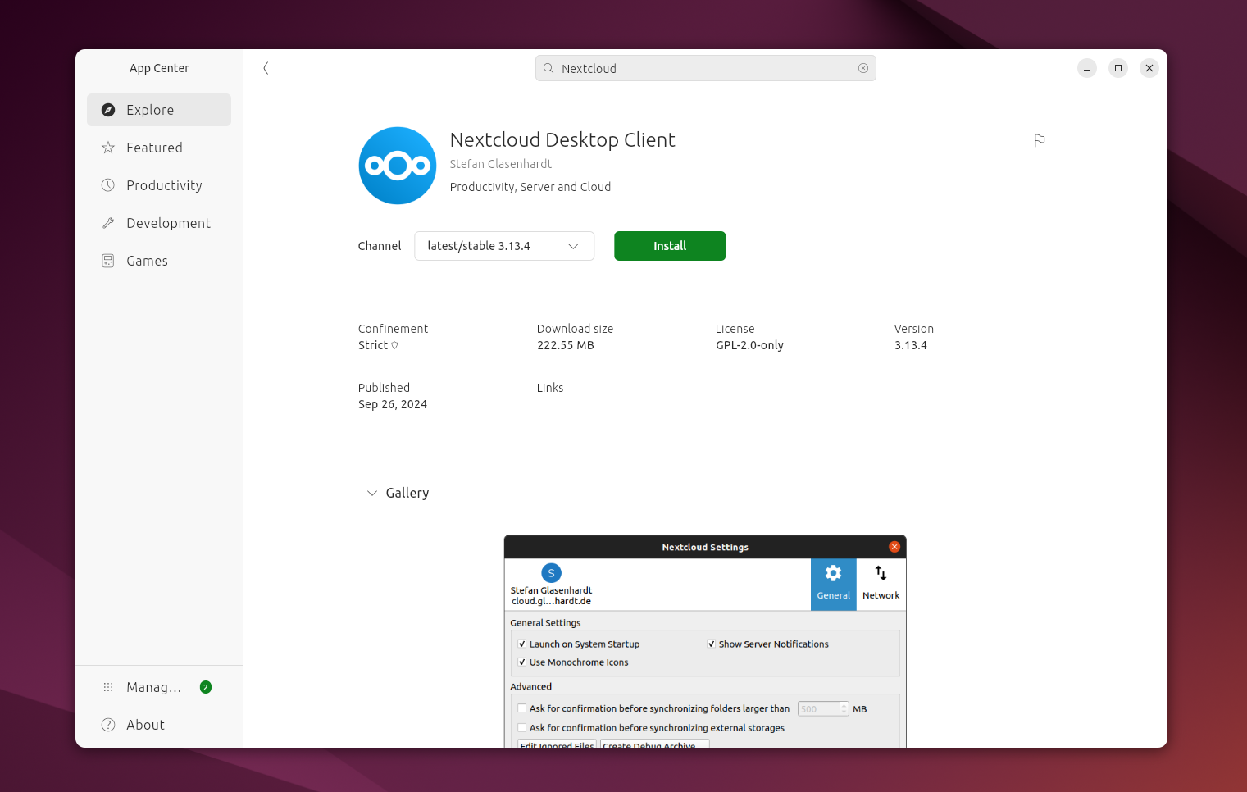
Task: Click the Featured star icon
Action: (x=108, y=148)
